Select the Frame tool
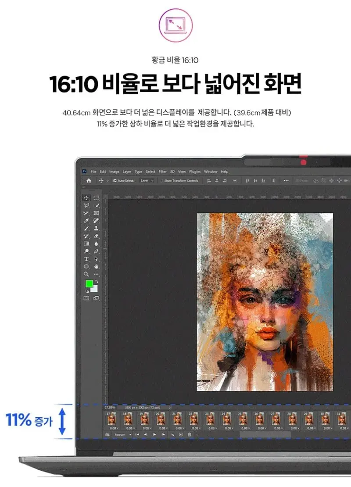 tap(96, 213)
